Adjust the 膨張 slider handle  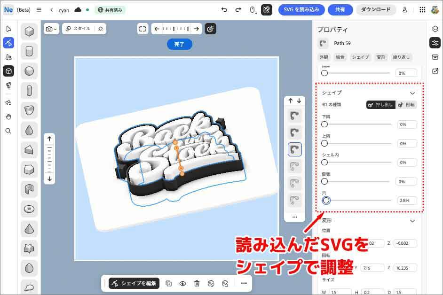point(324,181)
